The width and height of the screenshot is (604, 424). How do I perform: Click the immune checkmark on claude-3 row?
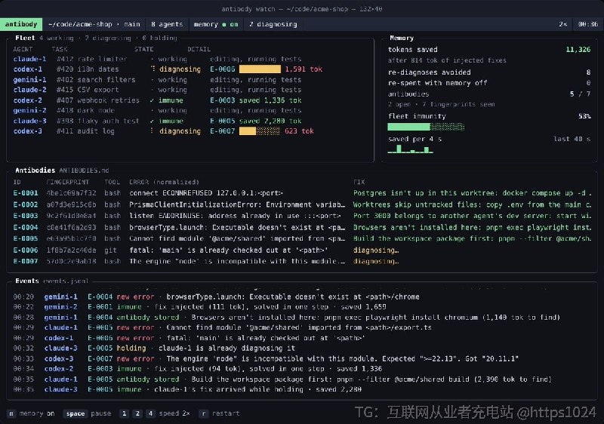[x=152, y=121]
